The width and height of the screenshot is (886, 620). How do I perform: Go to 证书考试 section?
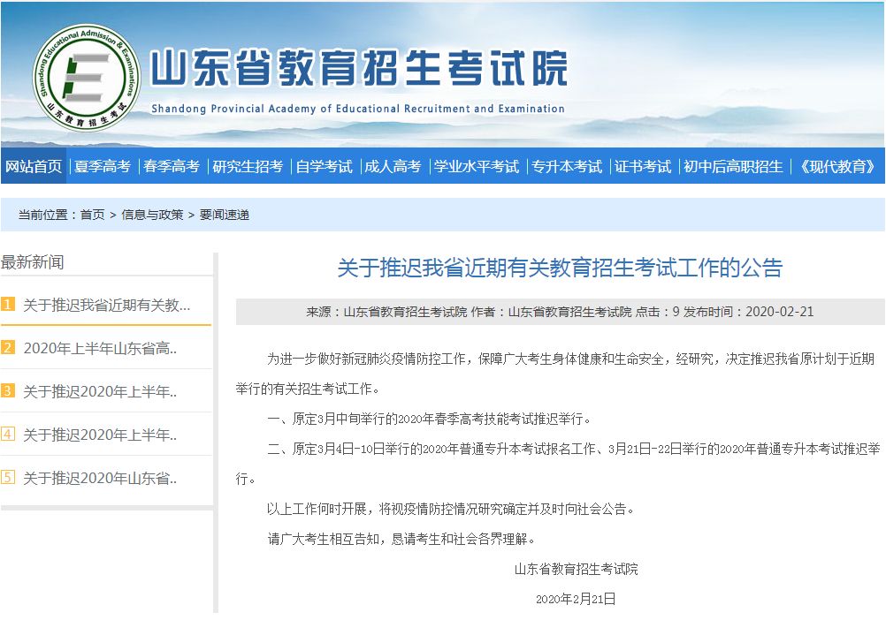643,166
